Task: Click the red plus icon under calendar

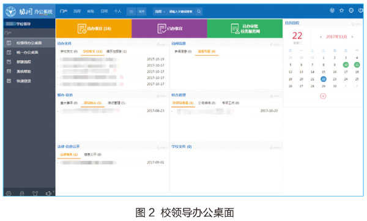Action: pos(323,96)
